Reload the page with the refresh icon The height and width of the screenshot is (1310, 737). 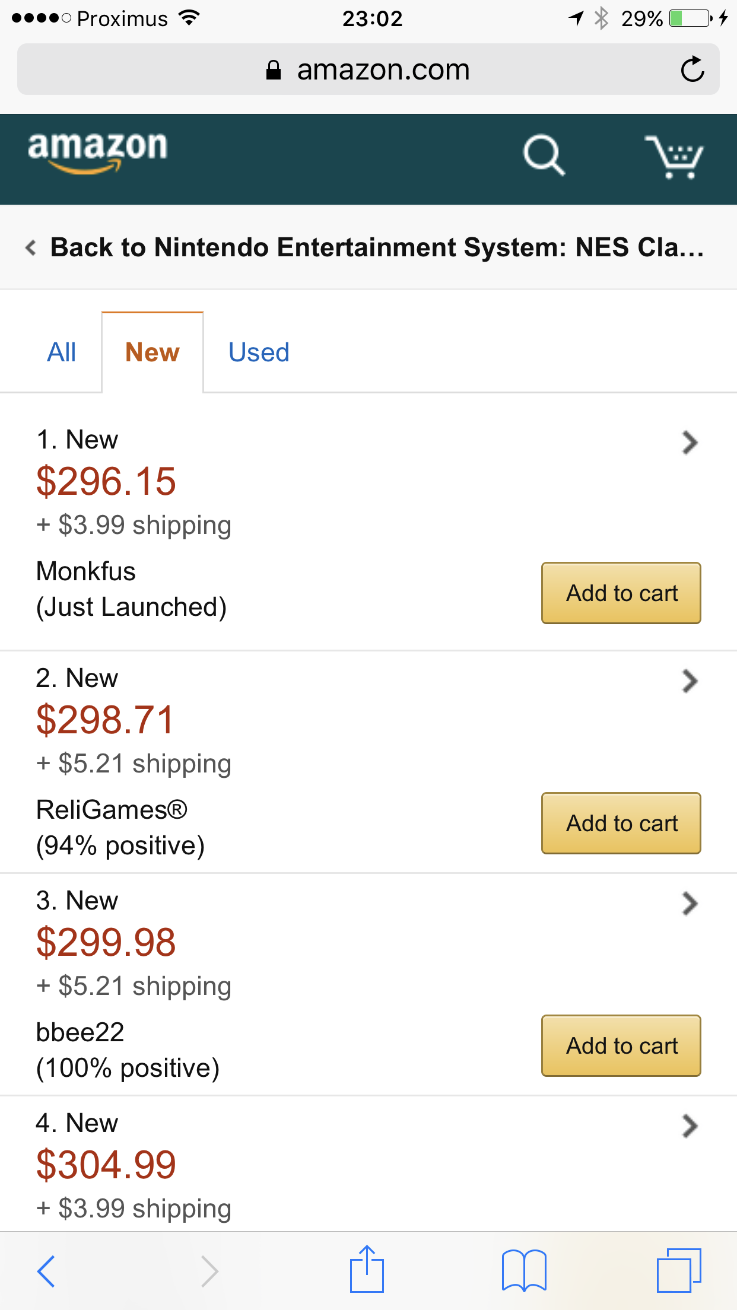[x=692, y=69]
